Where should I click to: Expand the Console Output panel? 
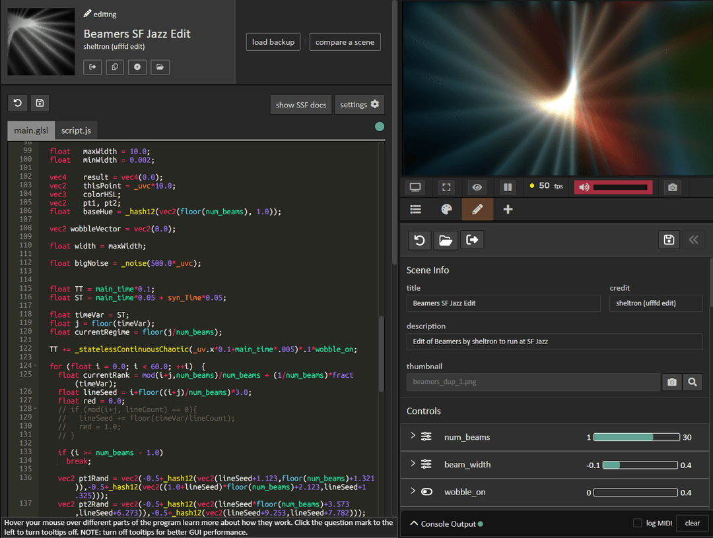pyautogui.click(x=414, y=523)
